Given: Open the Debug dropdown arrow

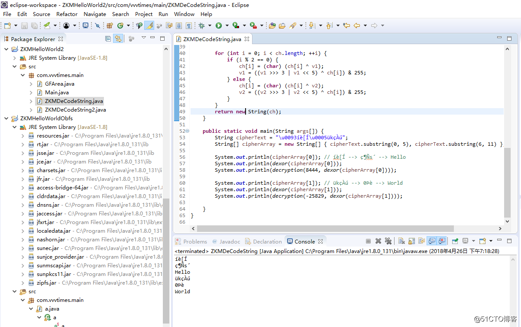Looking at the screenshot, I should (210, 26).
